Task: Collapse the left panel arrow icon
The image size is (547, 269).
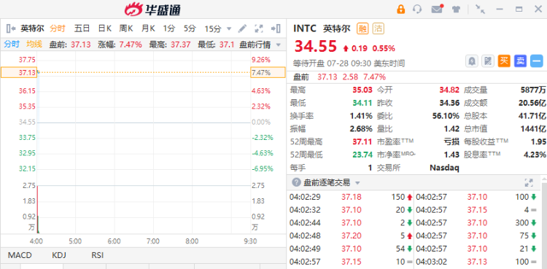Action: (x=11, y=28)
